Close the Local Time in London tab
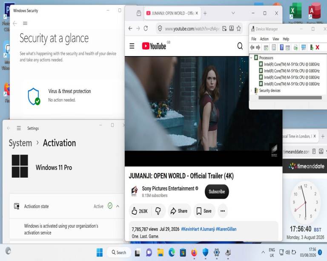Image resolution: width=327 pixels, height=261 pixels. point(315,136)
